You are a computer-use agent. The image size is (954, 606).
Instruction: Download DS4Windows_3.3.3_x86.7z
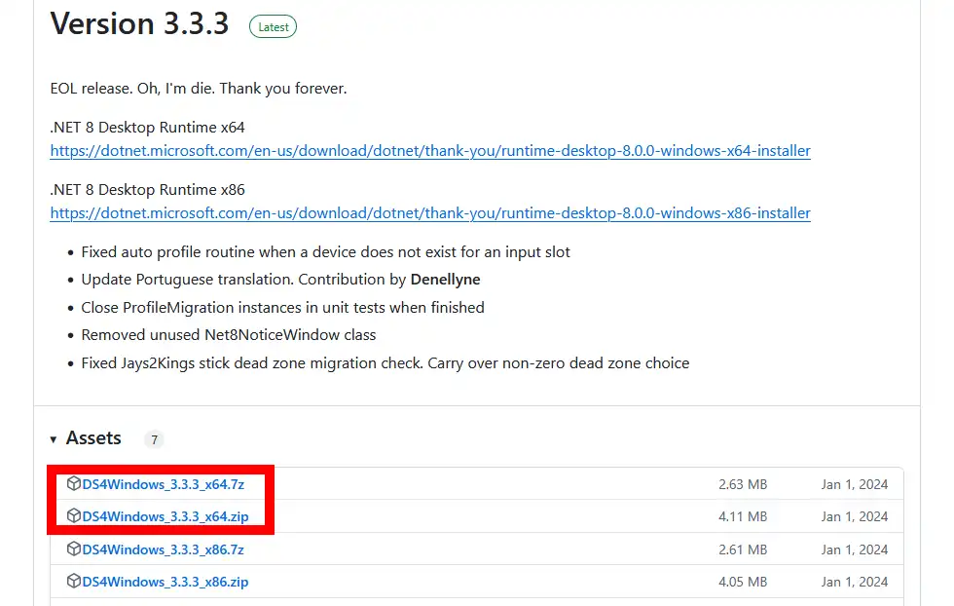(x=164, y=549)
